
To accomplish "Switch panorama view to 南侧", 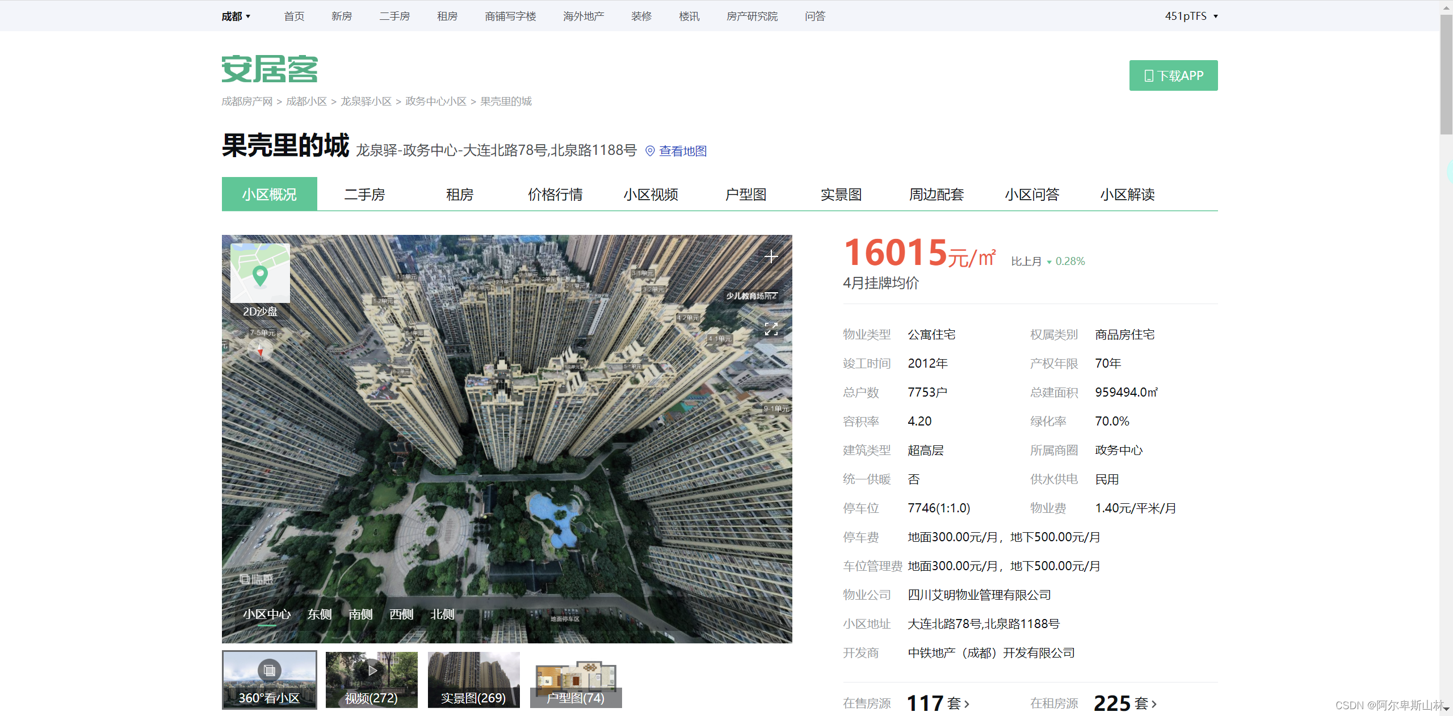I will click(x=360, y=614).
